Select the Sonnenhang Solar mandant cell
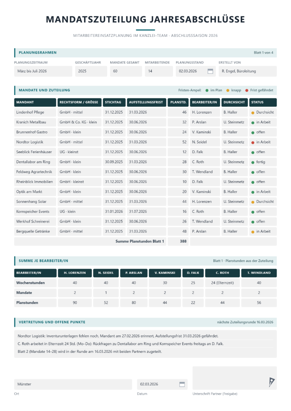The width and height of the screenshot is (291, 411). pyautogui.click(x=35, y=202)
